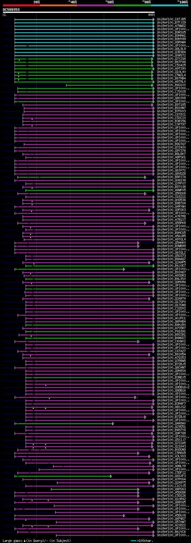
Task: Select the UniRef100_P91891 label
Action: pyautogui.click(x=171, y=331)
